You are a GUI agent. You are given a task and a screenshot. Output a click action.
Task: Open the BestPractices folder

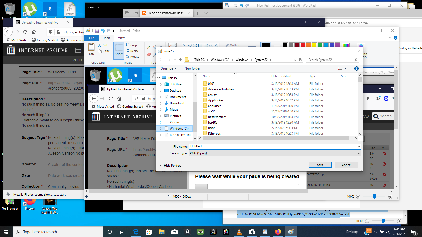coord(217,117)
